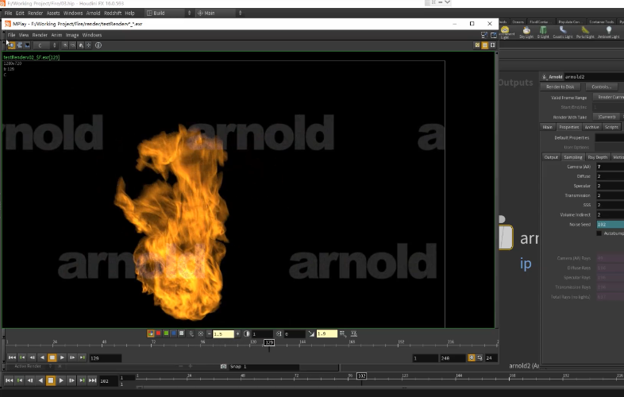624x397 pixels.
Task: Play forward in MPlay
Action: 62,357
